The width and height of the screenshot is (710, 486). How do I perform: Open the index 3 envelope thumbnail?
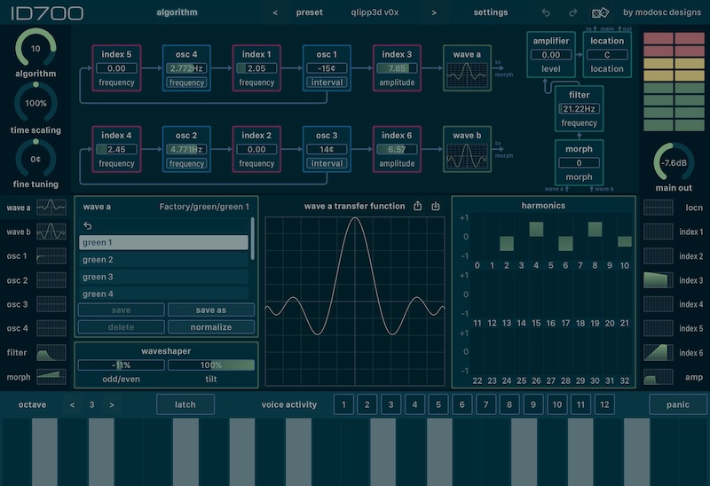(658, 280)
